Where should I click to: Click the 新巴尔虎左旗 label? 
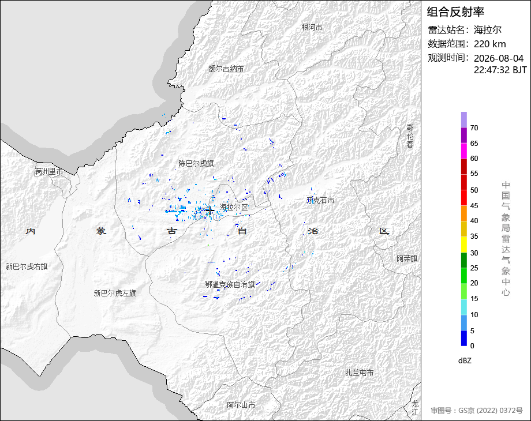click(x=115, y=293)
